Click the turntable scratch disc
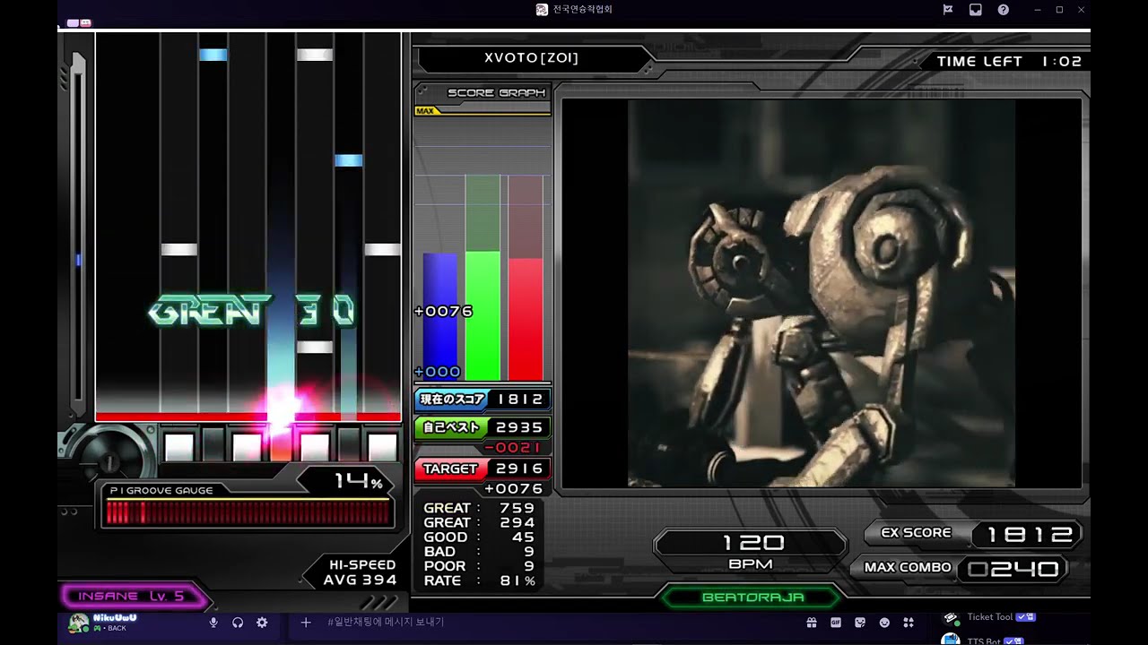The image size is (1148, 645). 109,461
